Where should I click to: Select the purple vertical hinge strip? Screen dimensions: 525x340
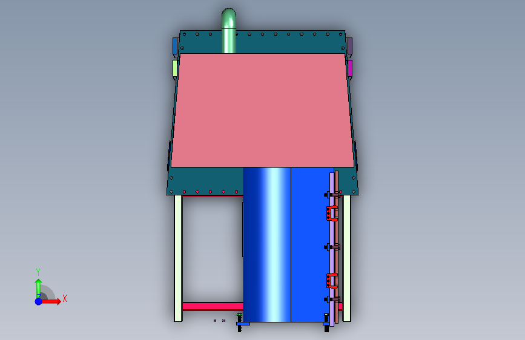(x=332, y=249)
